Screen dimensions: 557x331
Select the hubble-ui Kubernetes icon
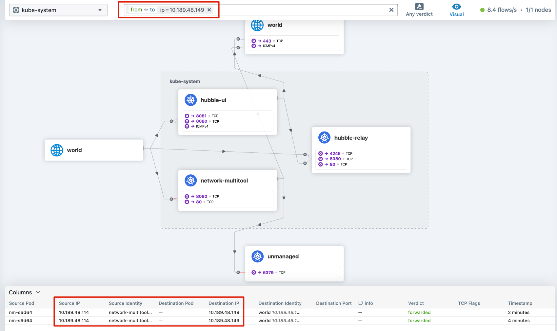191,100
